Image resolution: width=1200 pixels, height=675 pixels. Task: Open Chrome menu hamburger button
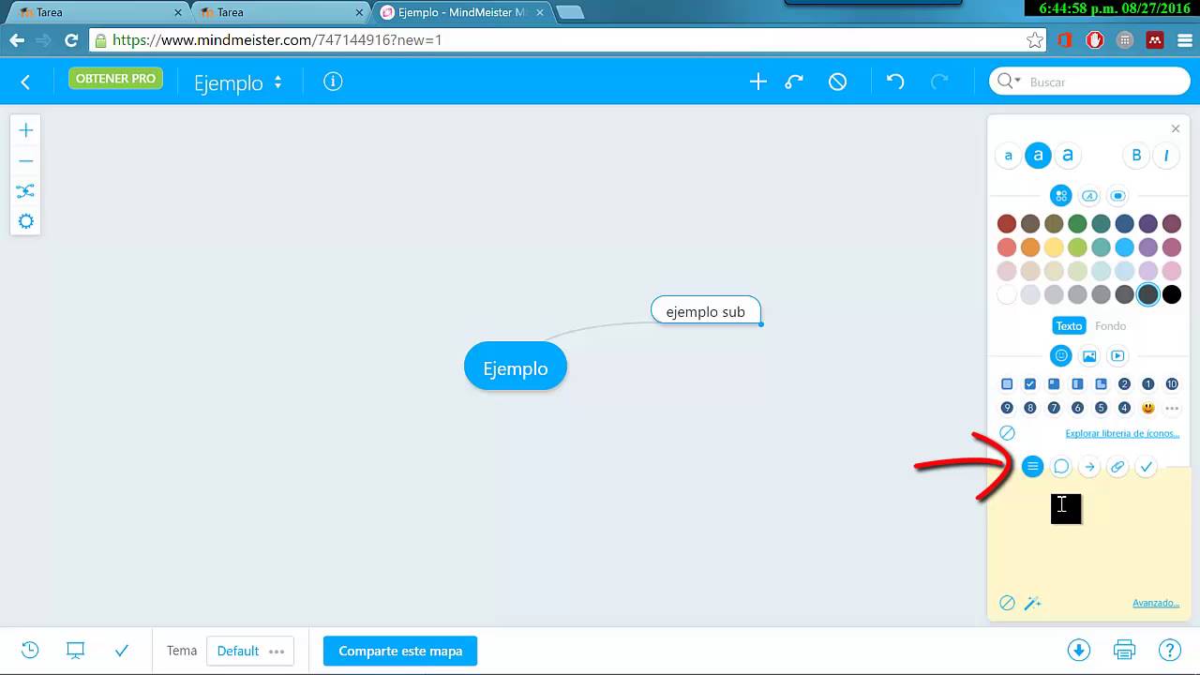click(1184, 40)
